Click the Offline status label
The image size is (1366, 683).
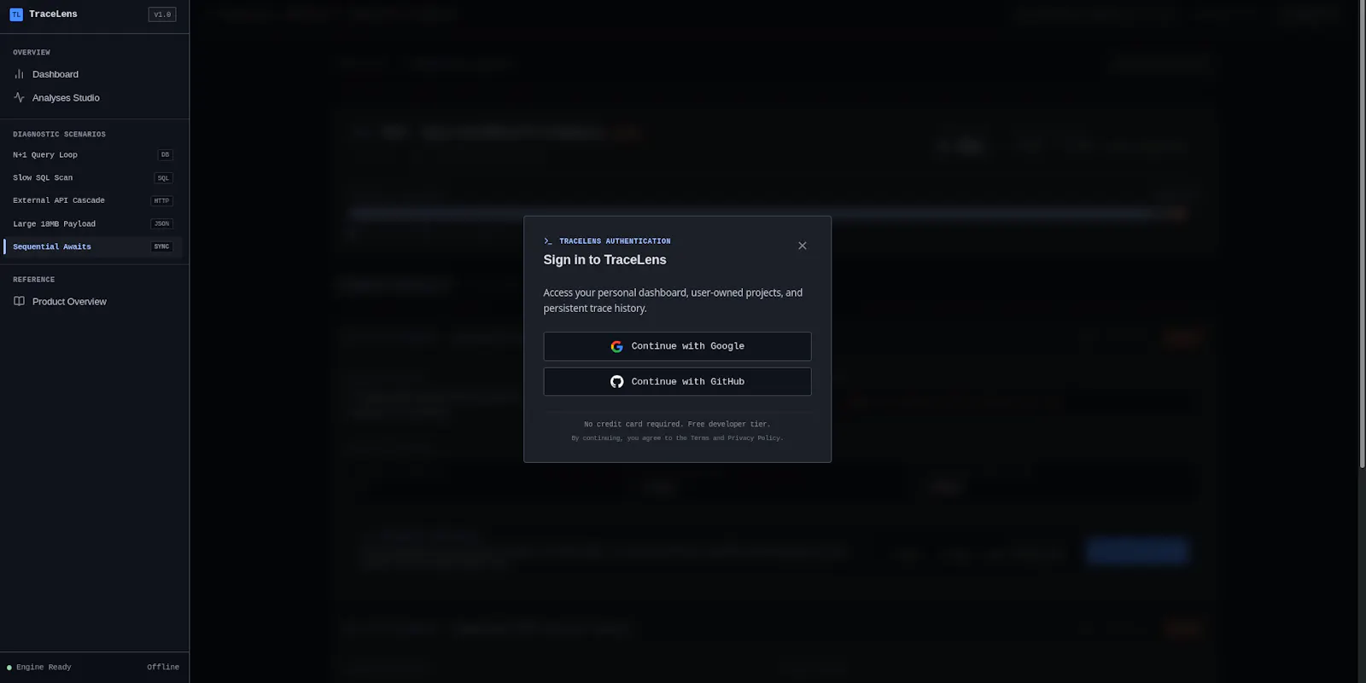tap(163, 668)
